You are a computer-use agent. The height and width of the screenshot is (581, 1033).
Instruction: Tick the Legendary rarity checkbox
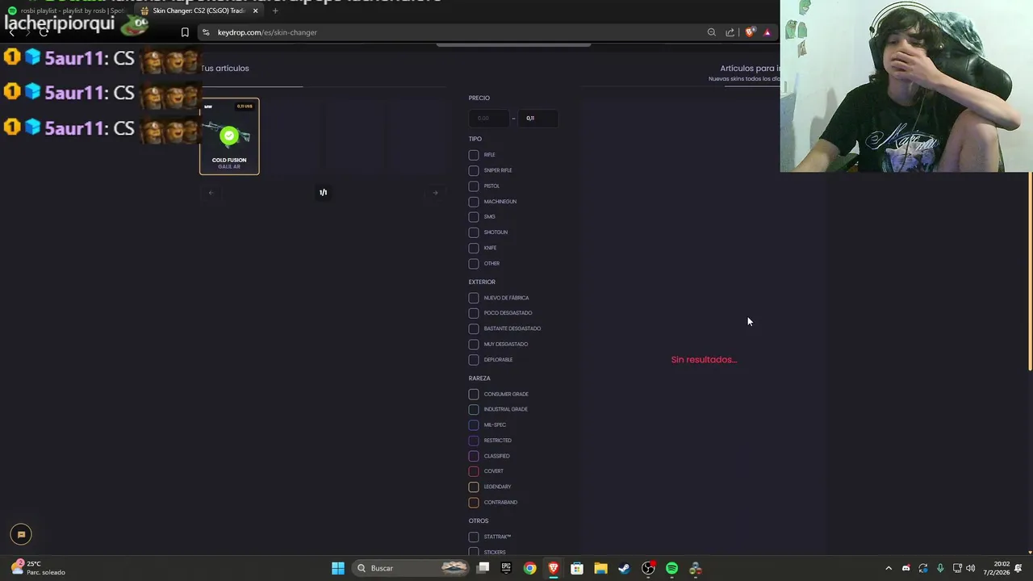click(x=474, y=487)
